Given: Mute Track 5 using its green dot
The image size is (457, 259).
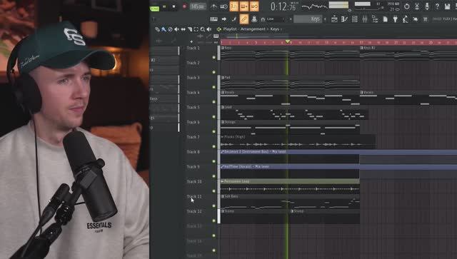Looking at the screenshot, I should tap(214, 117).
